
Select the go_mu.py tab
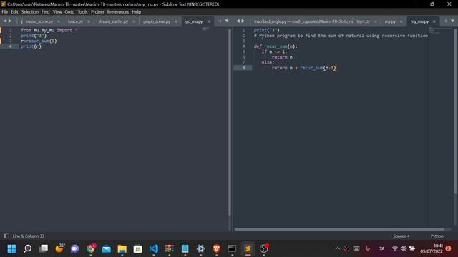pos(194,21)
